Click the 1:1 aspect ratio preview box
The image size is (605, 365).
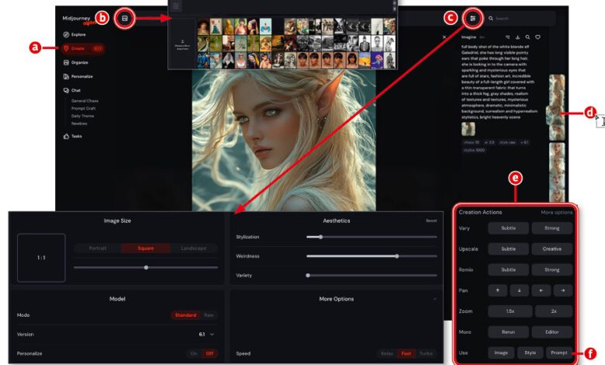coord(41,258)
